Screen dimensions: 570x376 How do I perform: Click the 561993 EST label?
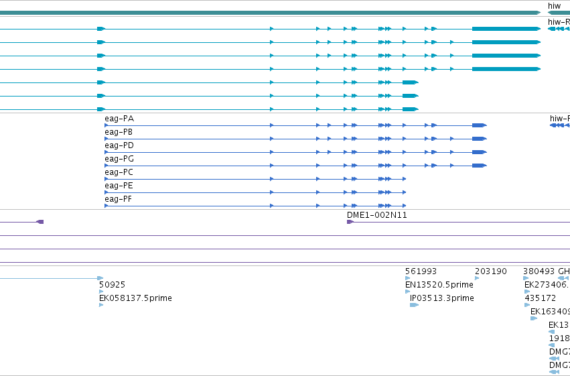pos(421,271)
